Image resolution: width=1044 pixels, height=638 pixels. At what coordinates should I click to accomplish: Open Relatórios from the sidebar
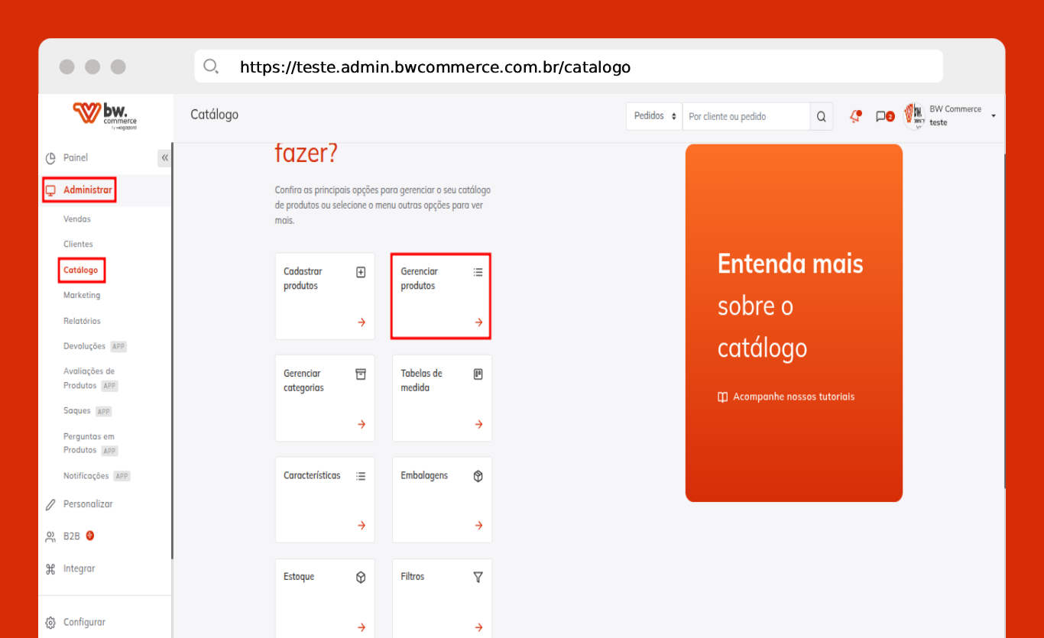pyautogui.click(x=82, y=321)
